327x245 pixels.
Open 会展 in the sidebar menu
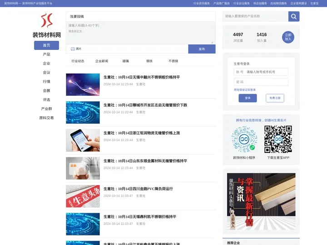point(46,91)
